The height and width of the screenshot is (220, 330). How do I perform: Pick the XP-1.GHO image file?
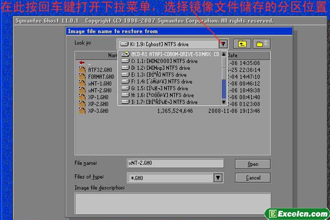click(98, 97)
